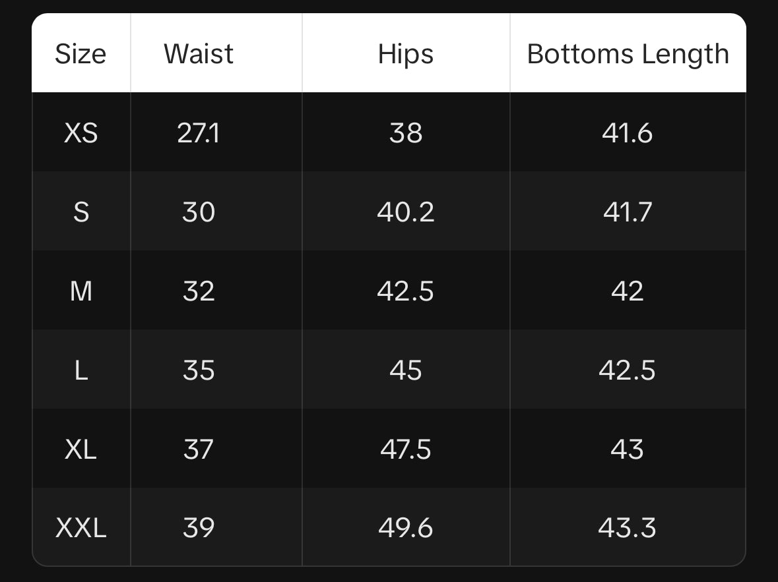The image size is (778, 582).
Task: Click the Bottoms Length column header
Action: tap(628, 54)
